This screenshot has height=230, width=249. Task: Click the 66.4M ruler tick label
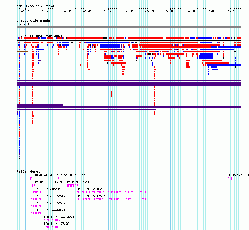(87, 11)
